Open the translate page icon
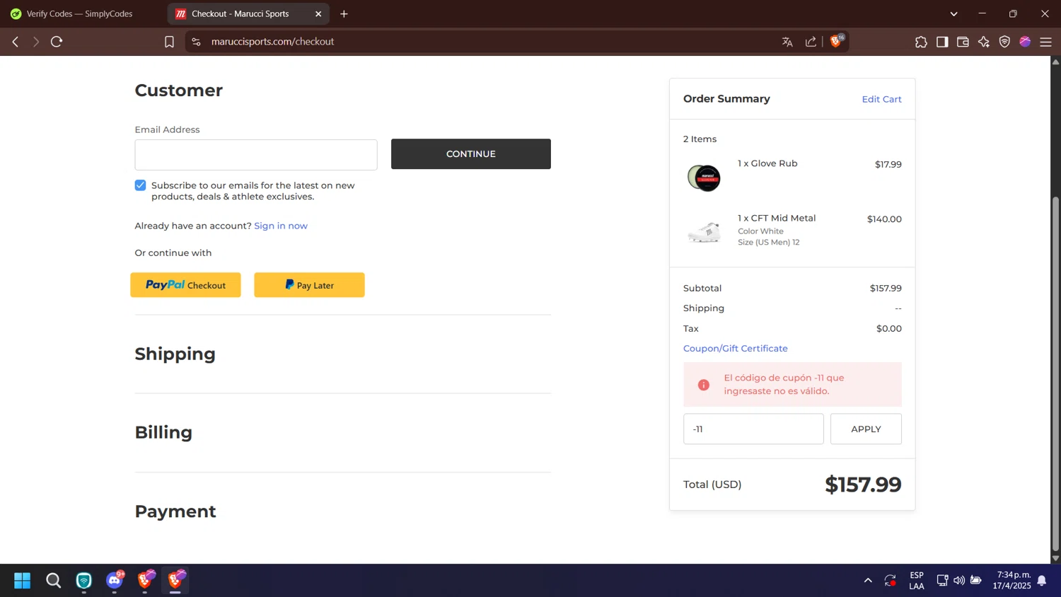The width and height of the screenshot is (1061, 597). [x=787, y=42]
